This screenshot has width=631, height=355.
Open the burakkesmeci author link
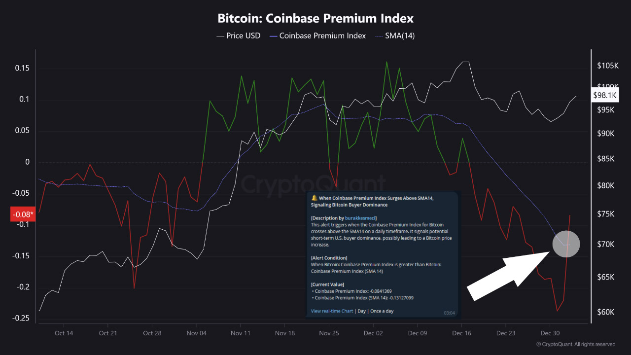point(361,218)
